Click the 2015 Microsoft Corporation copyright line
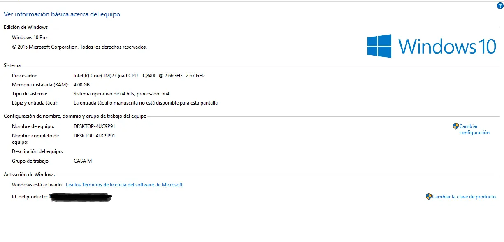 pos(79,47)
